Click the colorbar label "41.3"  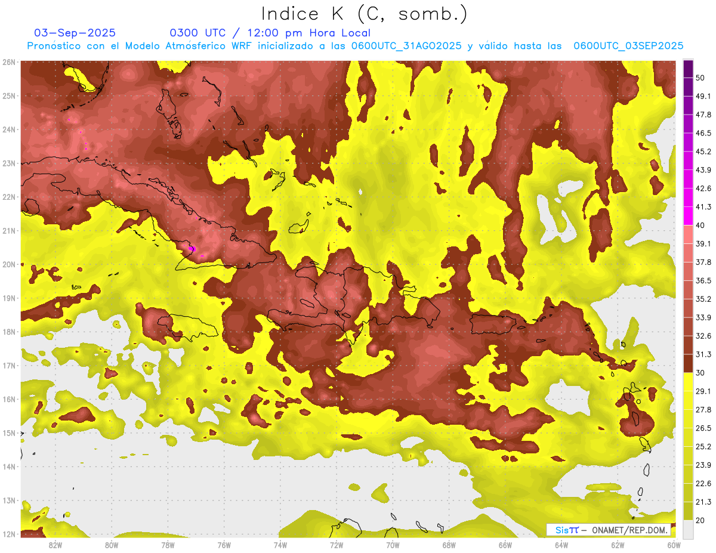coord(703,207)
